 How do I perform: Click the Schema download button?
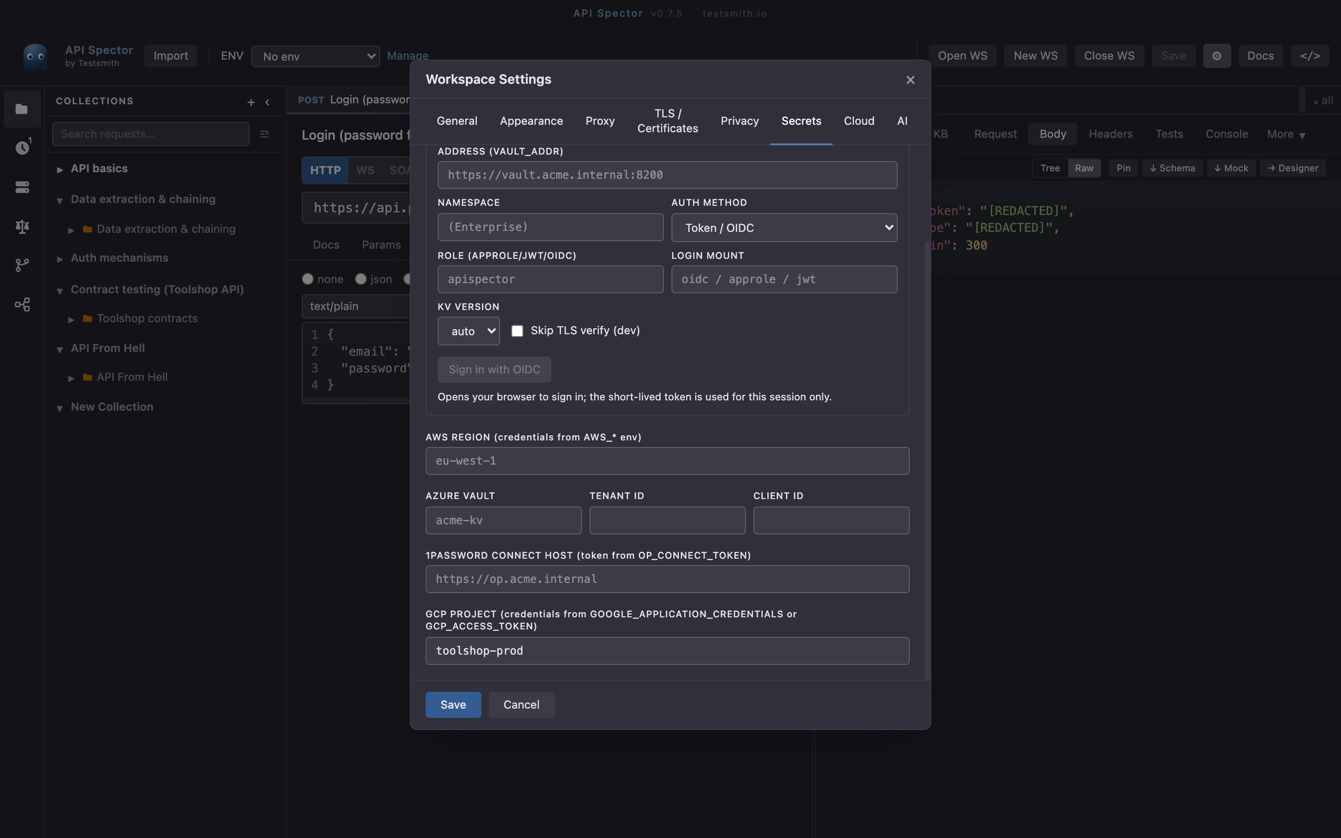[1172, 168]
